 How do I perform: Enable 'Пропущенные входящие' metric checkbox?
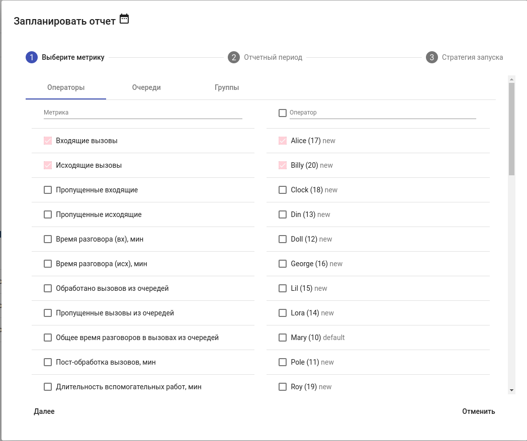point(48,190)
